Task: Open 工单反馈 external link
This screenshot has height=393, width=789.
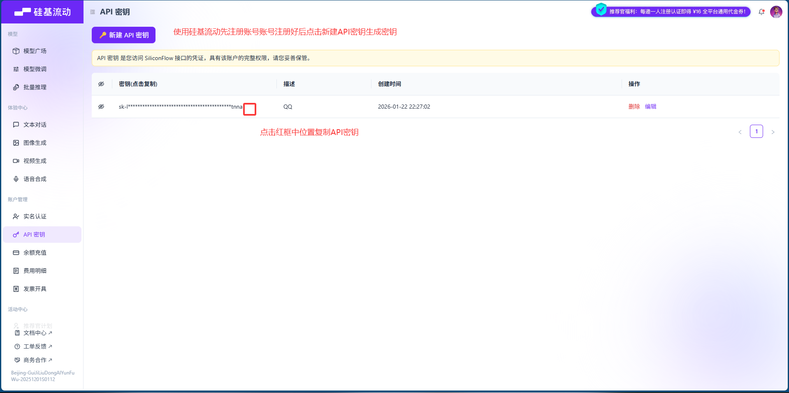Action: (x=37, y=346)
